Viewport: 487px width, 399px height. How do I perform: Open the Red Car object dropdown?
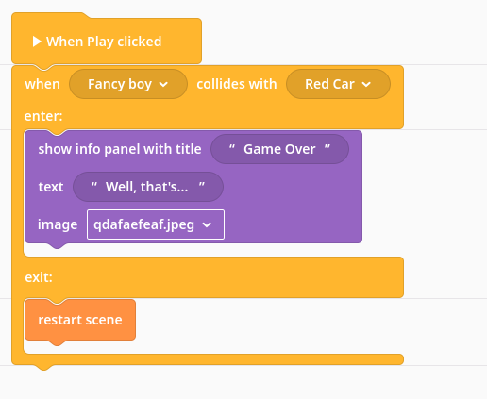(338, 84)
